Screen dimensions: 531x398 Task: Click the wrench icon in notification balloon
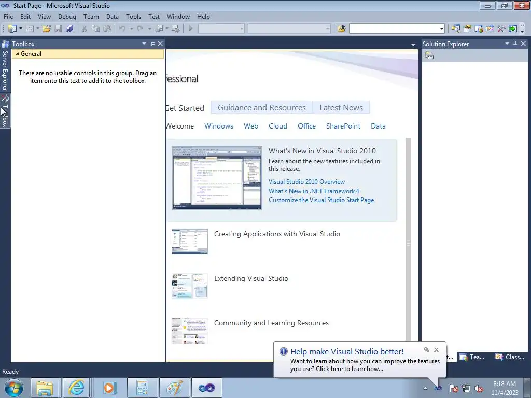(x=427, y=350)
